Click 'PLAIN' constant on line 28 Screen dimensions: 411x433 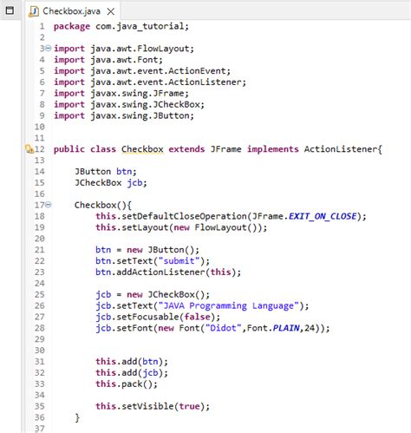point(286,328)
